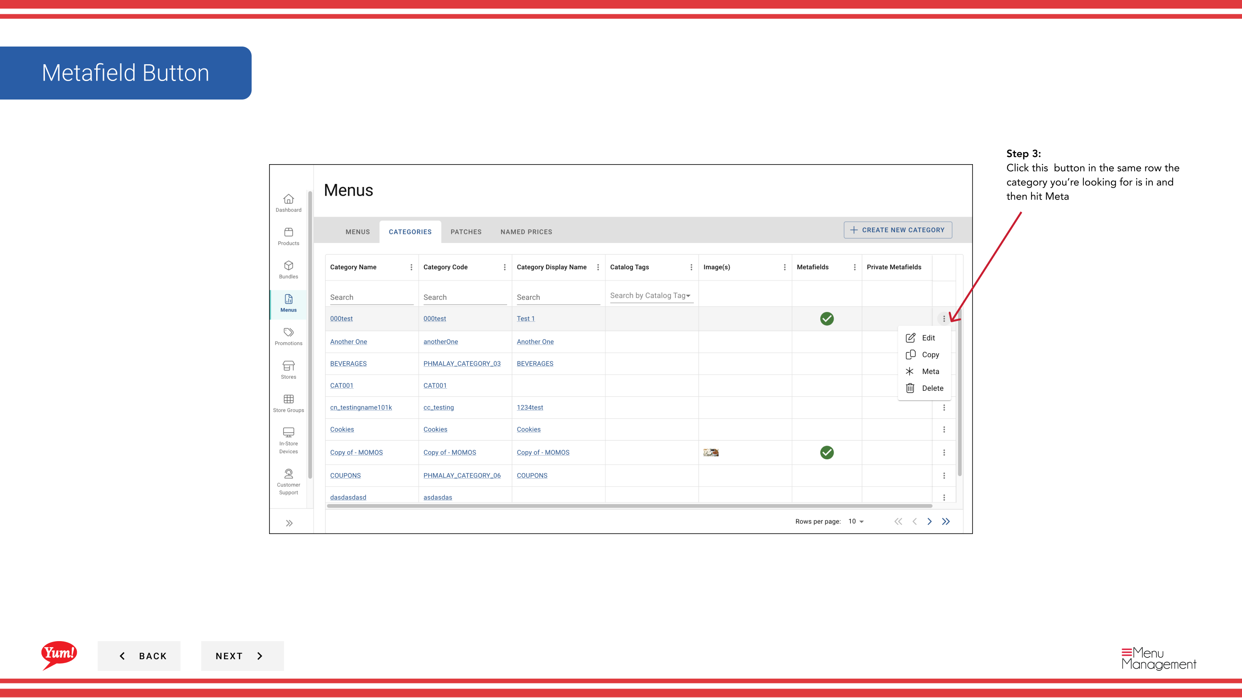Open the 000test category name link
This screenshot has width=1242, height=698.
point(342,318)
